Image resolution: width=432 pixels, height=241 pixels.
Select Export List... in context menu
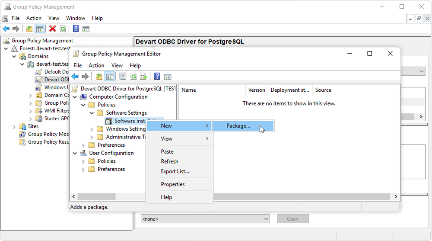(179, 171)
